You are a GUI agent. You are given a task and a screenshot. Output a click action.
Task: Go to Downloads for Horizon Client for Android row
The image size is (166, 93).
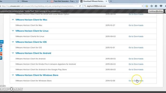tap(136, 59)
